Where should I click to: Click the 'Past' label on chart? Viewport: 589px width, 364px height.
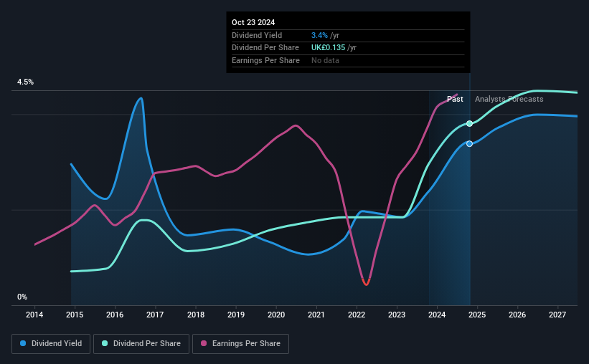[455, 99]
